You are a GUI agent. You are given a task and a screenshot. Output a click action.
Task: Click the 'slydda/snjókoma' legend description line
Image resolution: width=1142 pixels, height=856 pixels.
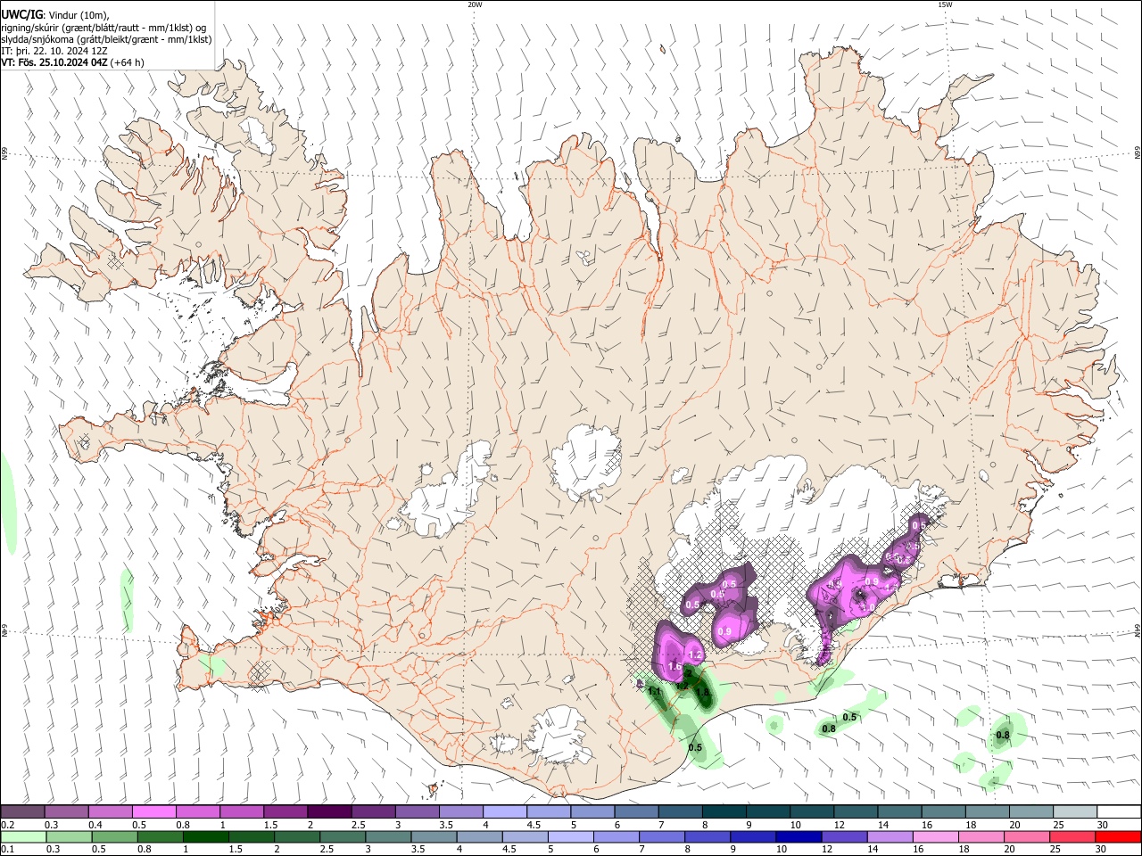click(x=106, y=39)
